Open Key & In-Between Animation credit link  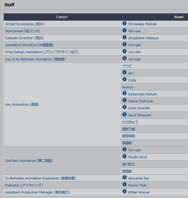35,59
